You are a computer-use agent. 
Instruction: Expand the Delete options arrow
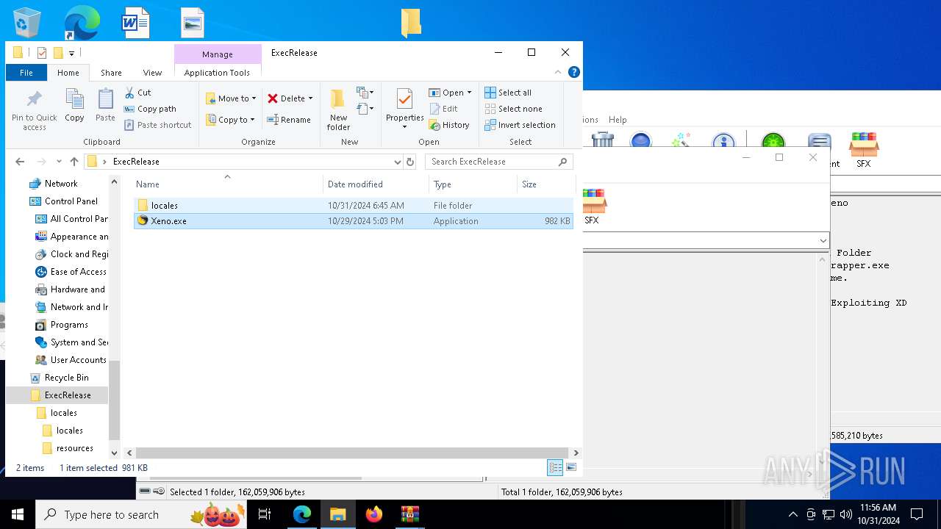click(310, 98)
